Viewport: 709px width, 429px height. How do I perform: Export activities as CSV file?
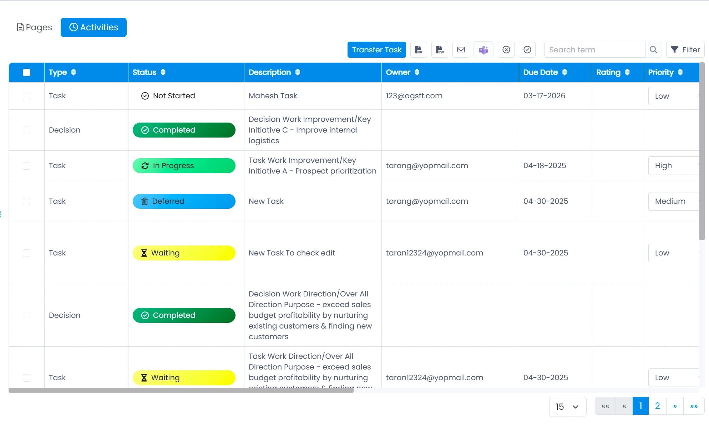(440, 50)
